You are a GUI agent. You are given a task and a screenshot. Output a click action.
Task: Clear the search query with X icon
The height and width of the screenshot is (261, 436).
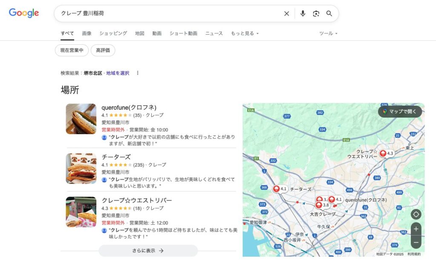coord(287,13)
